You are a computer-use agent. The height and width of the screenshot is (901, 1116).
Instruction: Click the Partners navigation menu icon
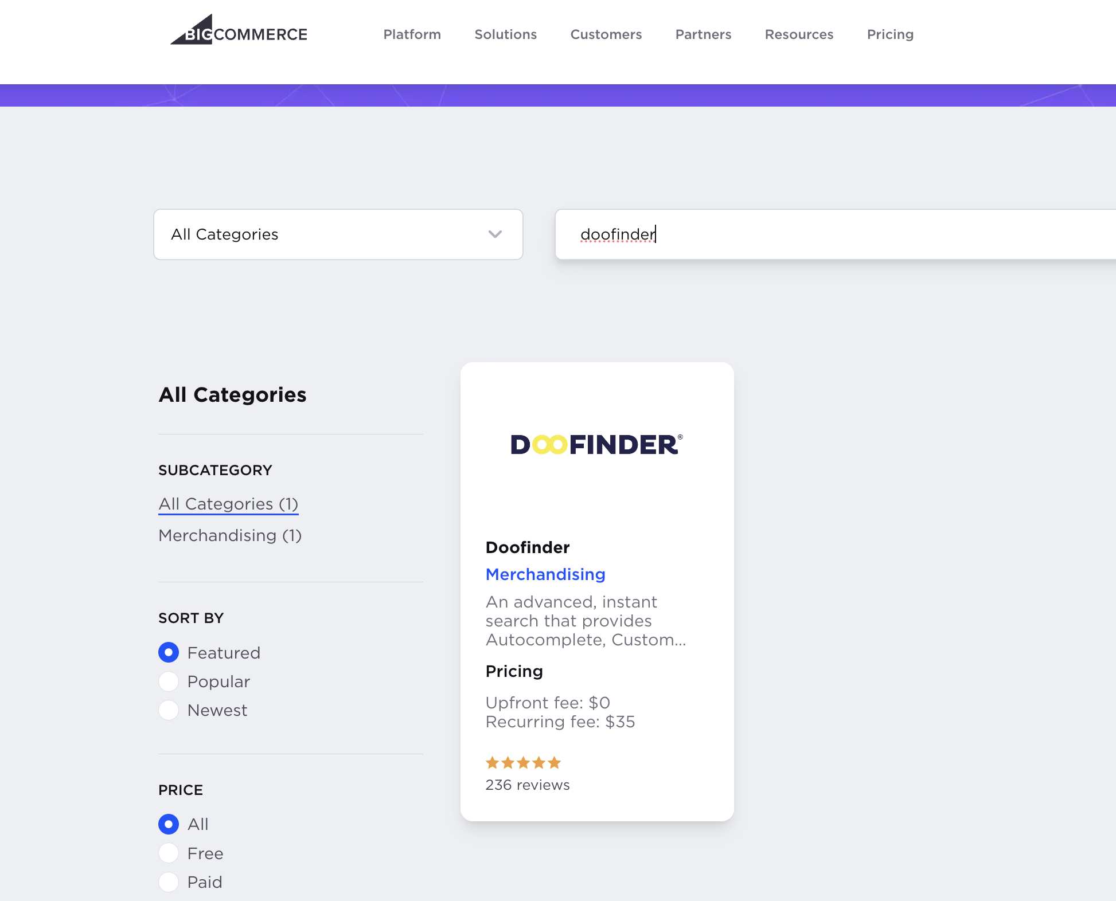click(x=703, y=35)
